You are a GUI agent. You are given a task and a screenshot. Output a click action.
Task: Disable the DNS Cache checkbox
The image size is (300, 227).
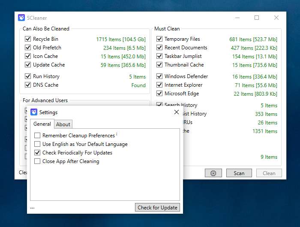[28, 85]
